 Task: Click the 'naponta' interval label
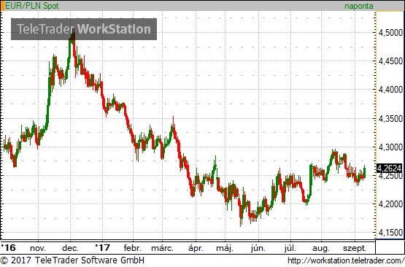coord(359,6)
